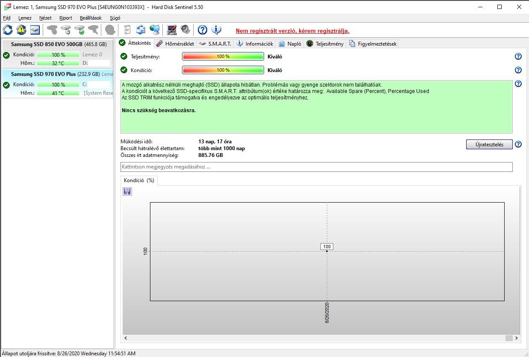Image resolution: width=529 pixels, height=357 pixels.
Task: Click the status bar last refresh text
Action: tap(68, 353)
